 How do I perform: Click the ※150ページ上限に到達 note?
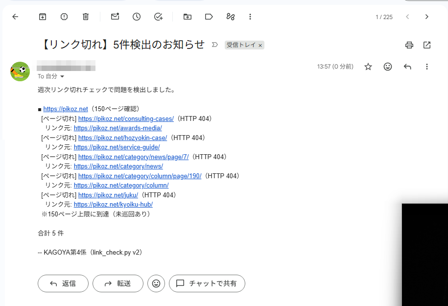click(96, 214)
